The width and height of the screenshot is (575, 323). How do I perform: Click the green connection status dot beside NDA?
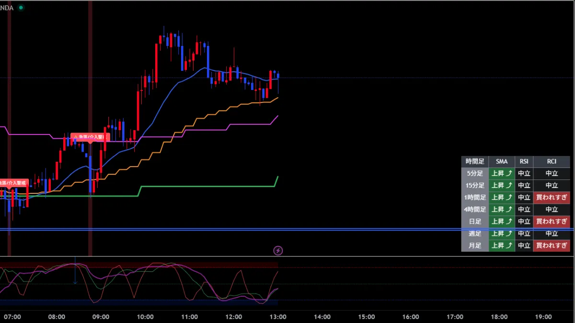(x=20, y=8)
